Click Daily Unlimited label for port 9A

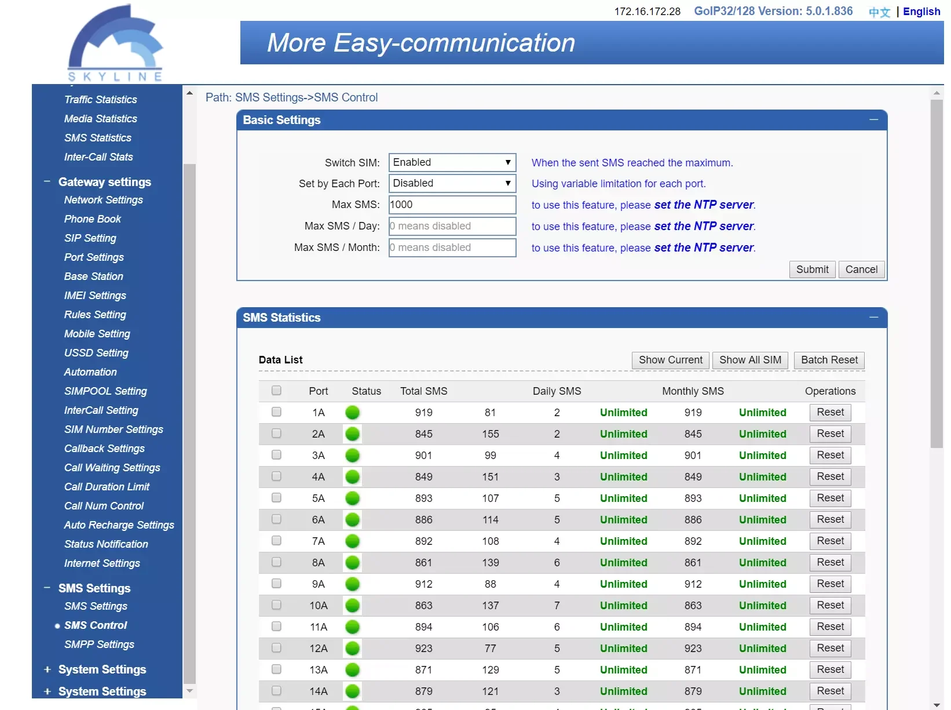pyautogui.click(x=624, y=584)
